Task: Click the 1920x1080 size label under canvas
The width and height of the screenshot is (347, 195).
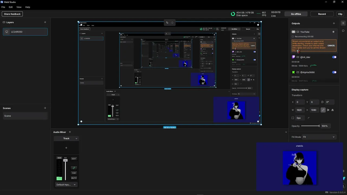Action: tap(169, 128)
